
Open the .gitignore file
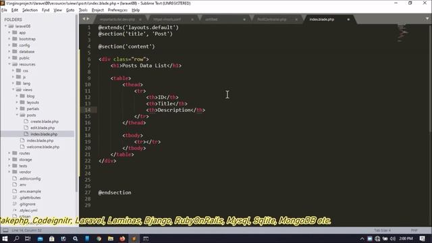click(x=27, y=204)
